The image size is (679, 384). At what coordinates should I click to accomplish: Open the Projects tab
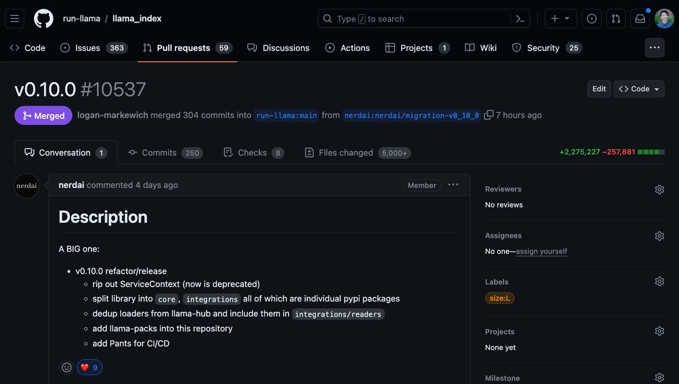tap(418, 48)
